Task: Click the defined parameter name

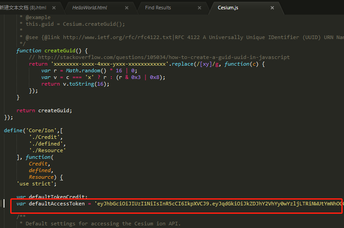Action: (x=40, y=170)
